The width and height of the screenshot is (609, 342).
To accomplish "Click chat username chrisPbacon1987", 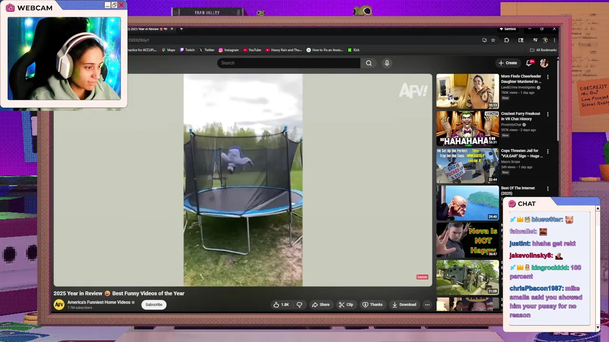I will [x=536, y=288].
